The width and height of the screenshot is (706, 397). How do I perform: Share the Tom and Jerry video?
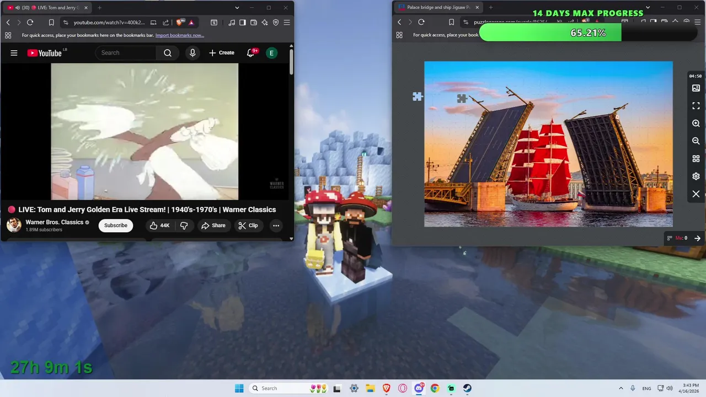pos(213,226)
